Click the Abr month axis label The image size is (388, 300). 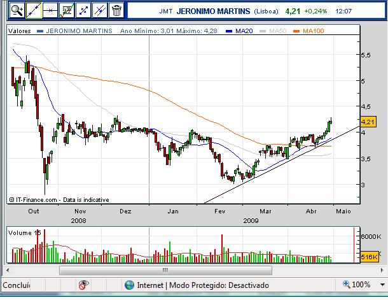coord(311,211)
